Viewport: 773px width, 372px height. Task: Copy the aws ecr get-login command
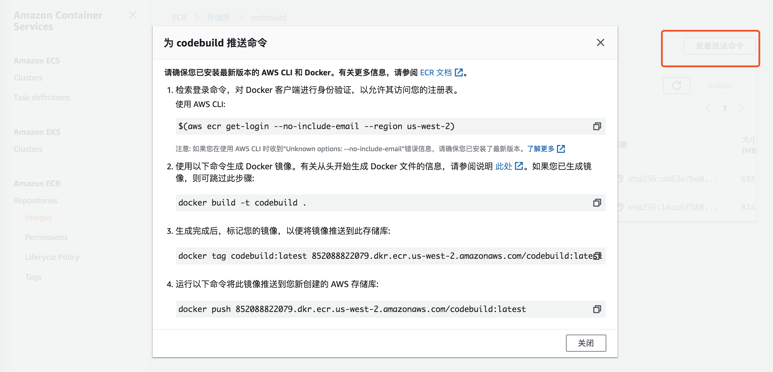(597, 126)
